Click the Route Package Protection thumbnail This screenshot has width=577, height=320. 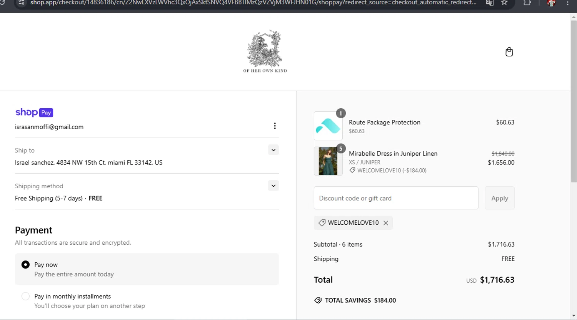(328, 126)
